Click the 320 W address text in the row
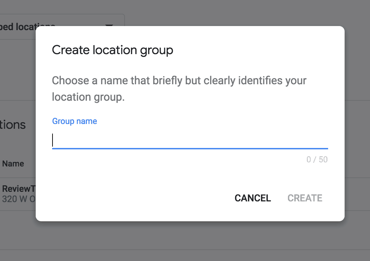 [19, 199]
